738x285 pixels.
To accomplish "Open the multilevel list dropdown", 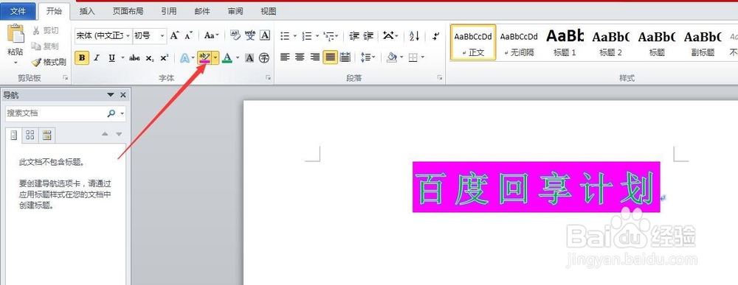I will 331,35.
